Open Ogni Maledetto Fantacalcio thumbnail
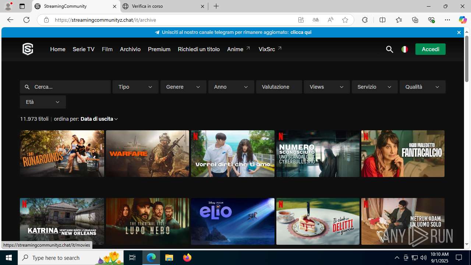This screenshot has height=265, width=471. pyautogui.click(x=403, y=153)
